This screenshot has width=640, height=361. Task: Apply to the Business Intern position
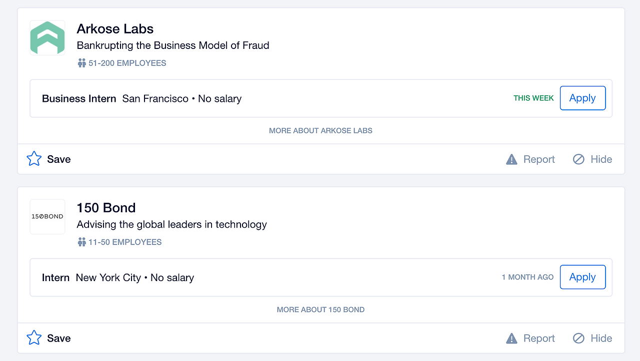click(x=582, y=98)
